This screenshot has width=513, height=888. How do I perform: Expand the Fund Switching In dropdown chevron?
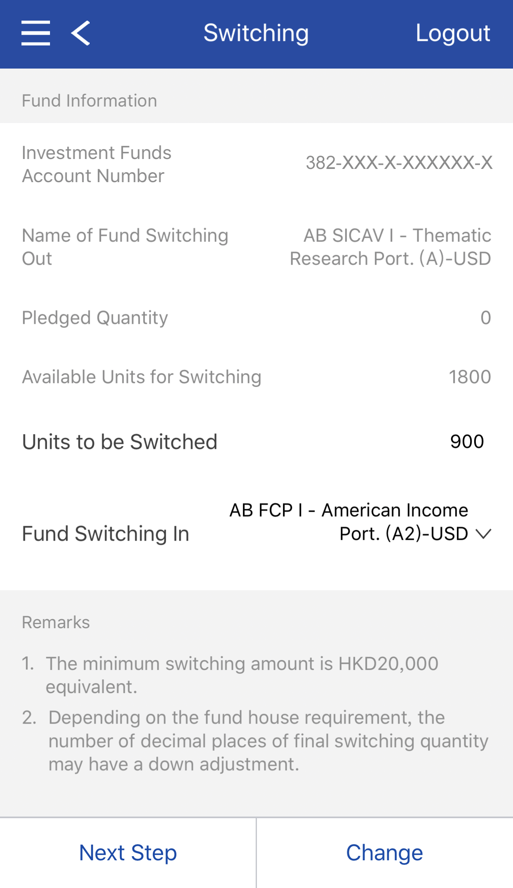point(483,534)
